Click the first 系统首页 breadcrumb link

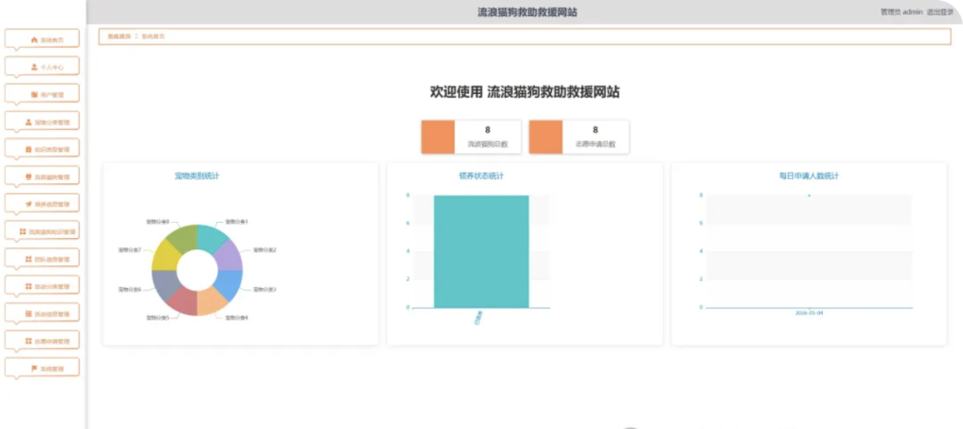pos(119,37)
